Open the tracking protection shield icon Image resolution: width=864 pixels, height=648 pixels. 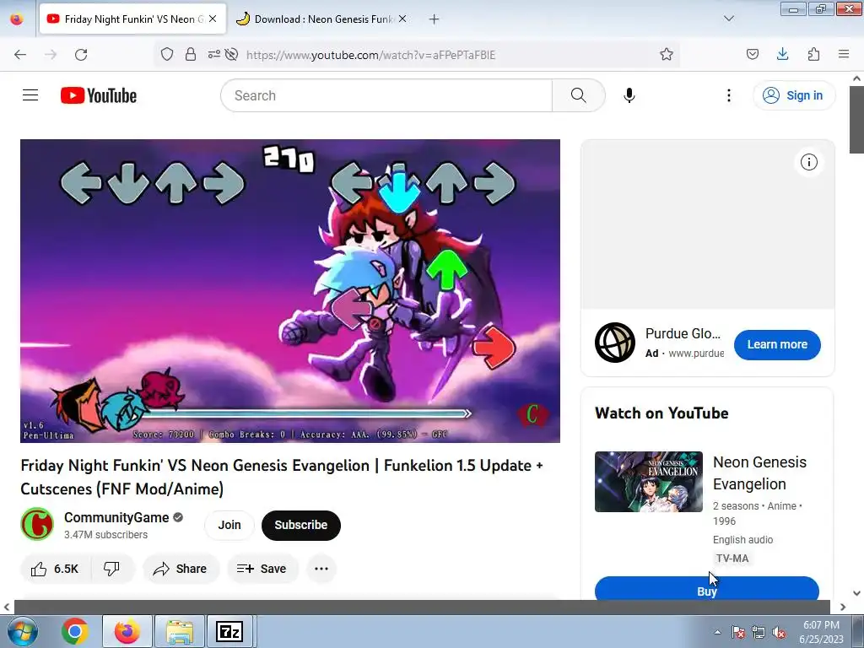pyautogui.click(x=167, y=54)
